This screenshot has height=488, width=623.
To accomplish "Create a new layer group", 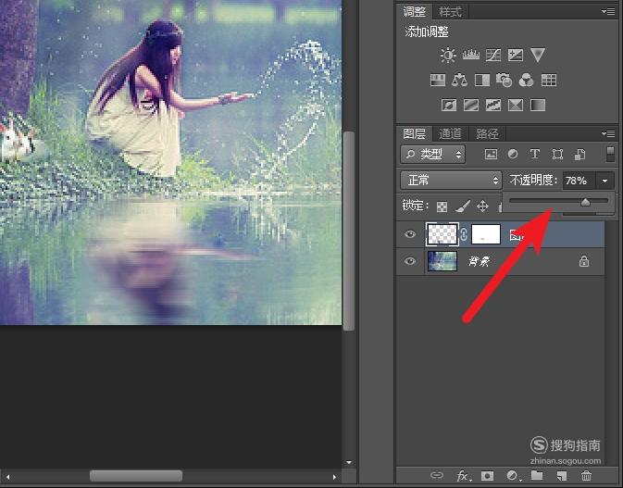I will point(537,475).
